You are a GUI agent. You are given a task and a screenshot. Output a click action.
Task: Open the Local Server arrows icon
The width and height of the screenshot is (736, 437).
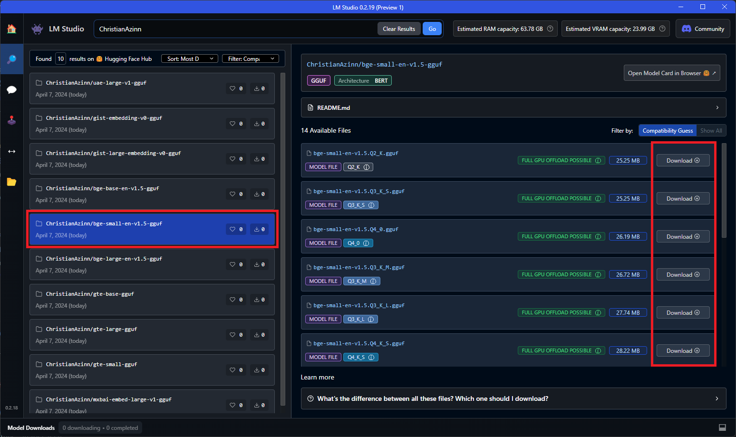11,151
